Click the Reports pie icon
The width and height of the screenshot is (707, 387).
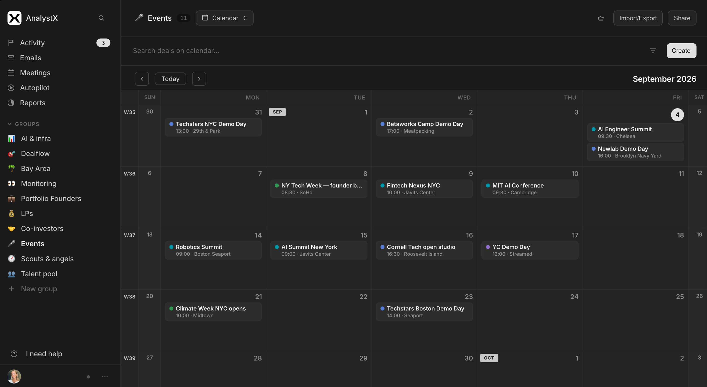(11, 103)
